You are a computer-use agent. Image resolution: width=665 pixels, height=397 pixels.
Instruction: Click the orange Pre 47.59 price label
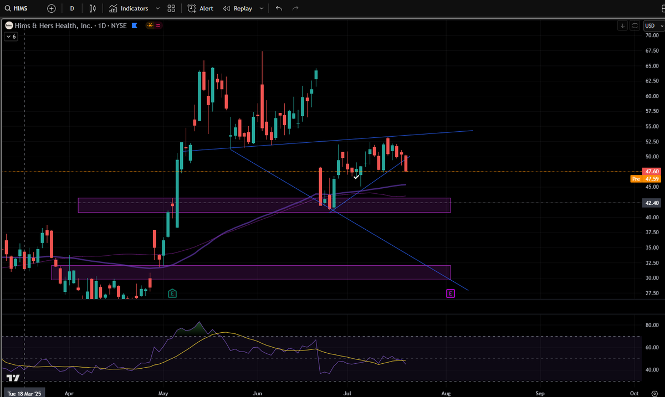646,179
